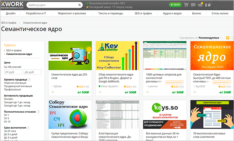Image resolution: width=234 pixels, height=141 pixels.
Task: Click the 0 ₽ balance
Action: pyautogui.click(x=208, y=5)
